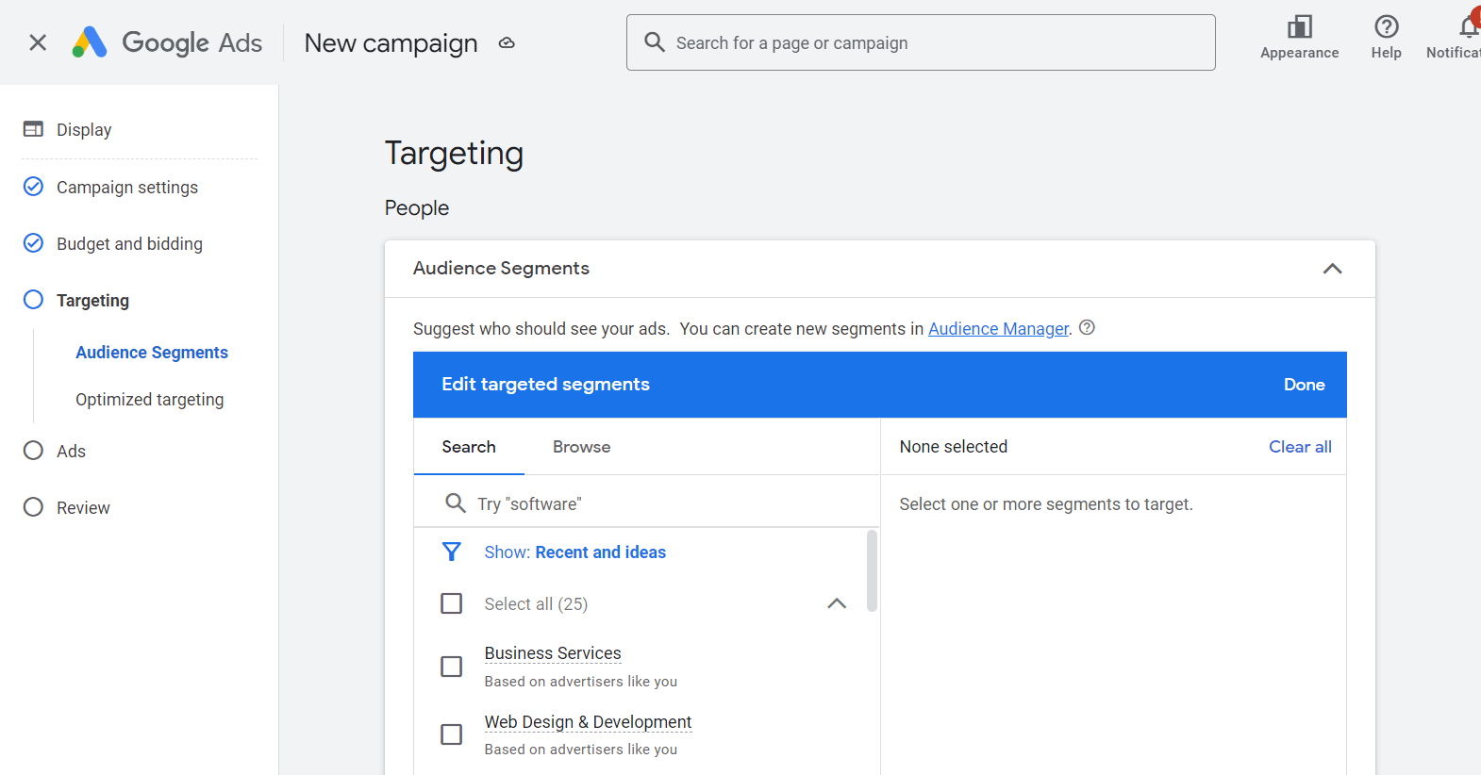
Task: Focus the page or campaign search field
Action: 921,42
